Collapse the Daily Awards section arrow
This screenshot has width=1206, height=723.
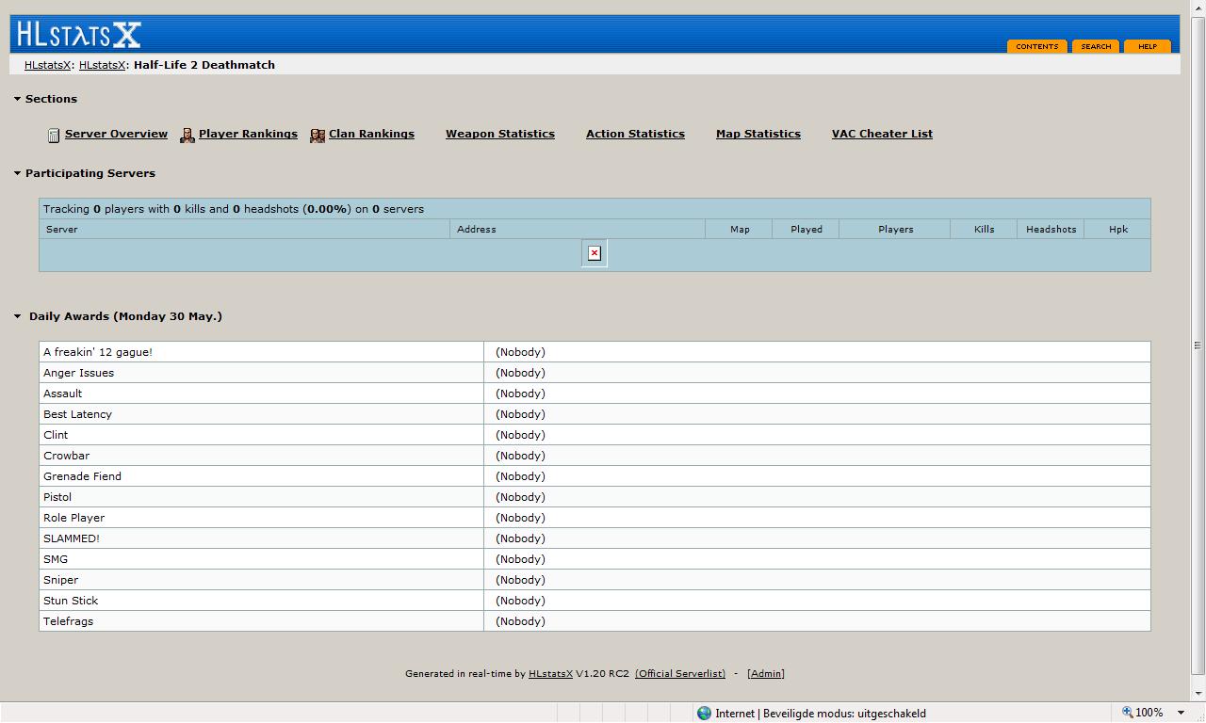pos(17,316)
